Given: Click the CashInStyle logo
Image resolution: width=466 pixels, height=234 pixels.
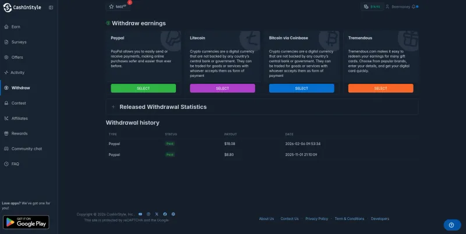Looking at the screenshot, I should coord(22,8).
